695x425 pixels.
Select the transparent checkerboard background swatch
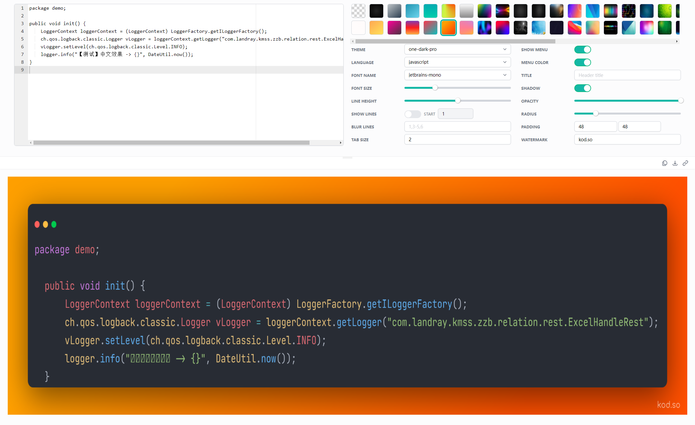point(358,11)
